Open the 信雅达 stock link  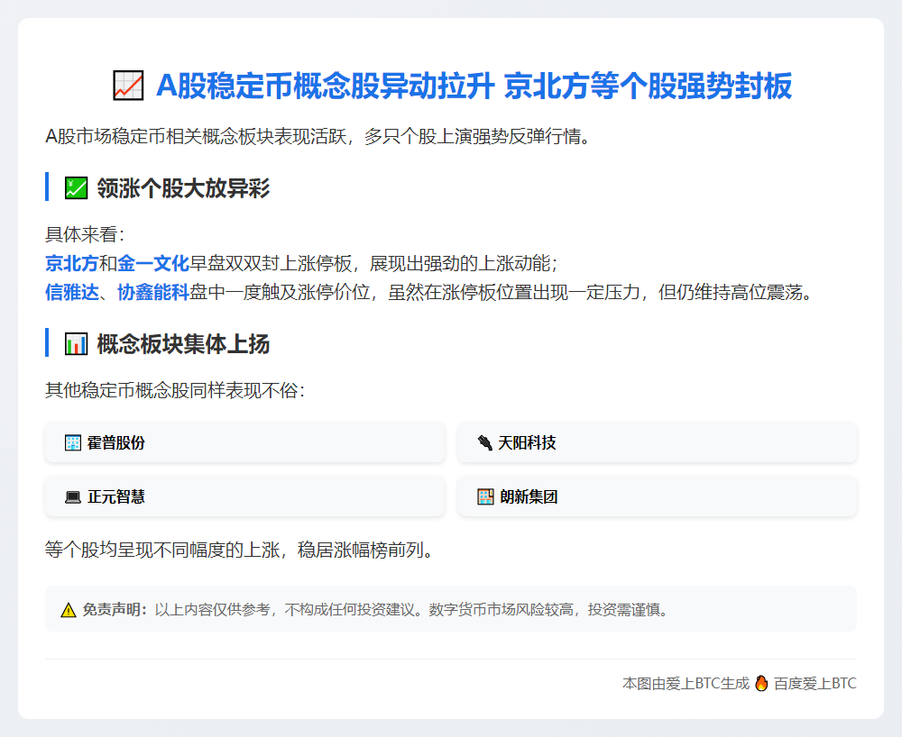[x=72, y=293]
